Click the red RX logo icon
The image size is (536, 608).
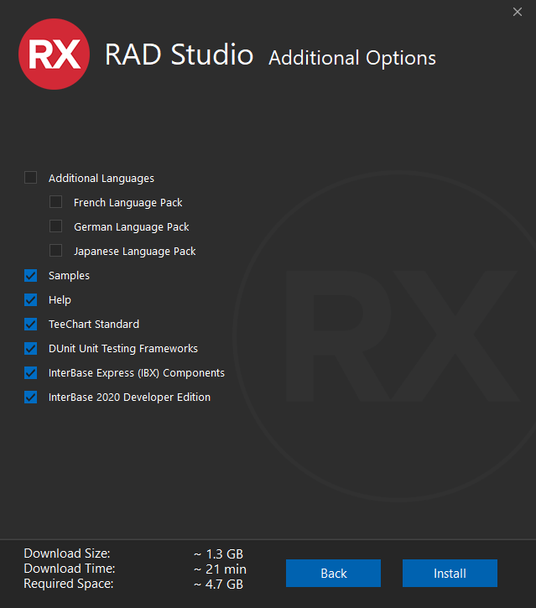(x=54, y=54)
